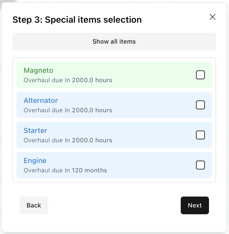The height and width of the screenshot is (234, 229).
Task: Click the Show all items button
Action: tap(114, 42)
